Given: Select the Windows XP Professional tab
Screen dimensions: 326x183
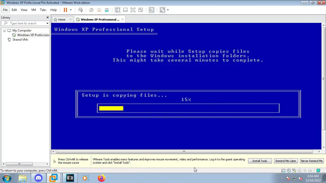Looking at the screenshot, I should click(100, 20).
